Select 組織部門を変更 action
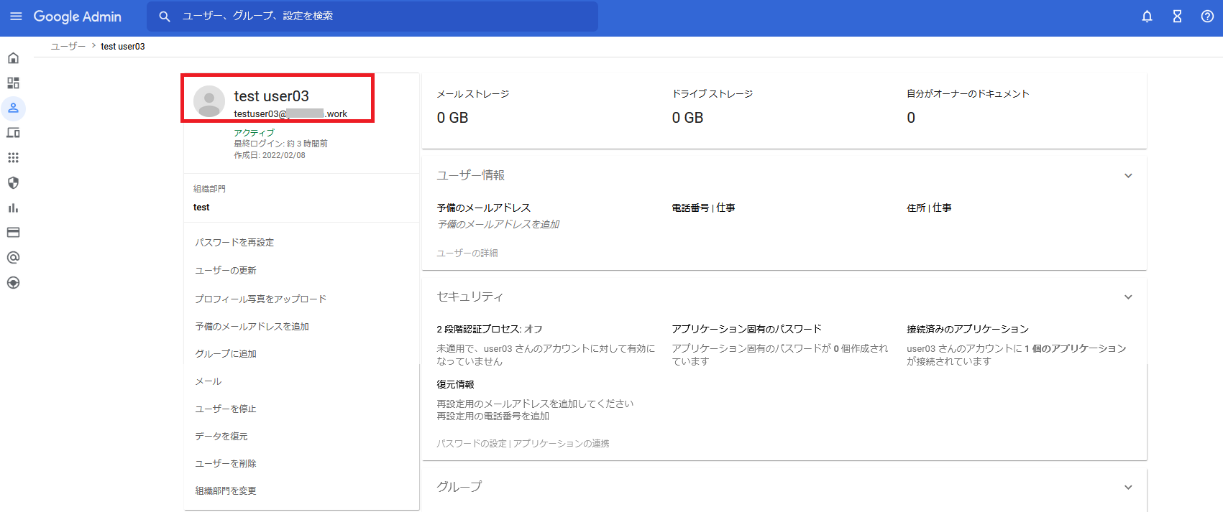Screen dimensions: 1223x512 tap(226, 491)
